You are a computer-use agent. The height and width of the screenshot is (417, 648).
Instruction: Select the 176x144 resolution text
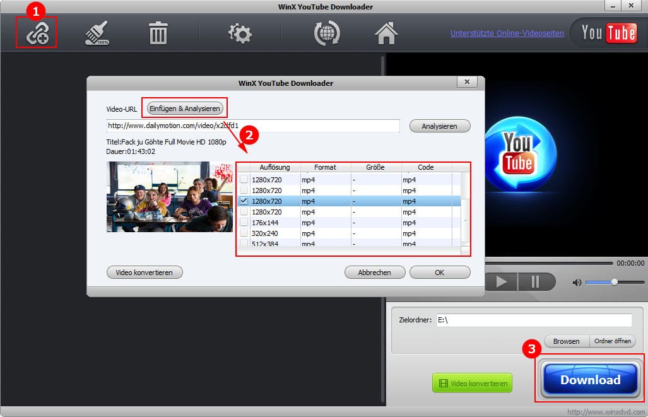265,222
